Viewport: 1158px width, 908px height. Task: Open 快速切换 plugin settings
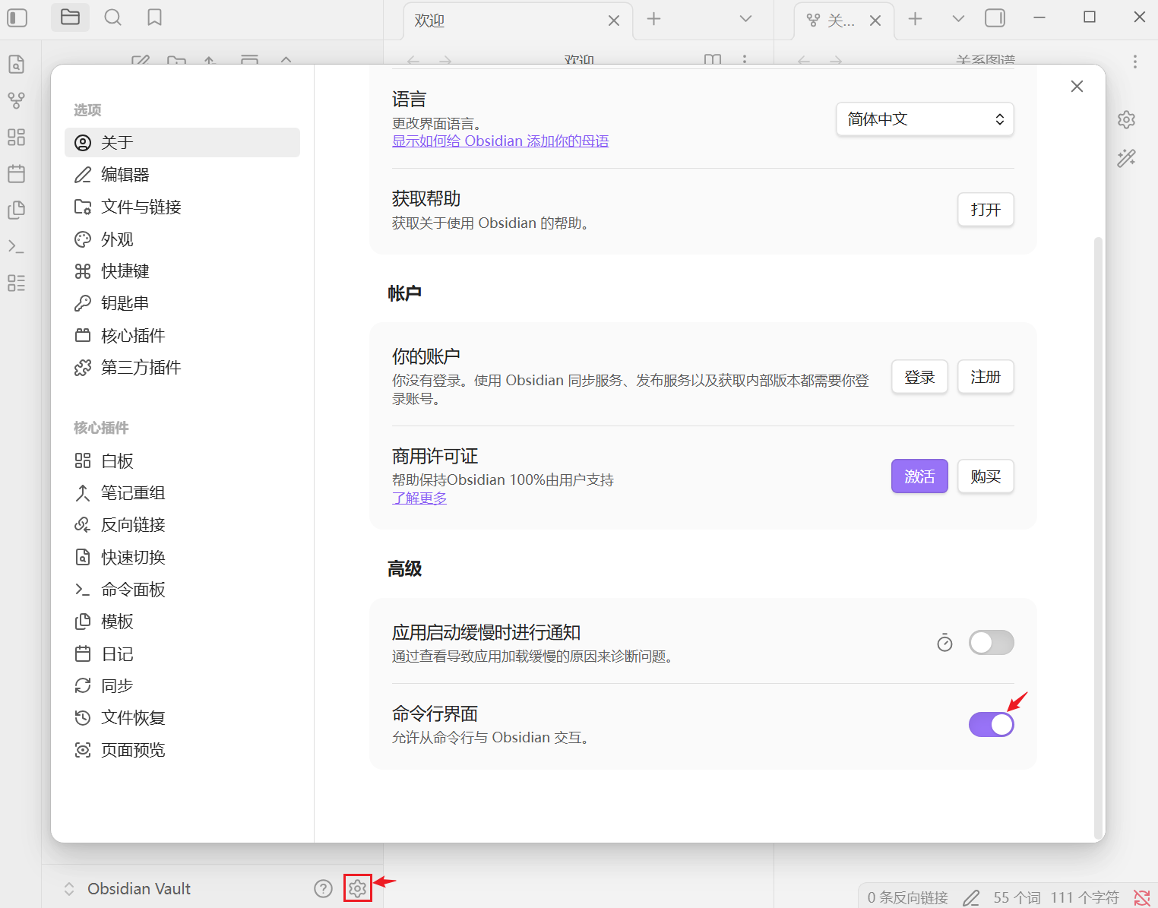coord(182,558)
